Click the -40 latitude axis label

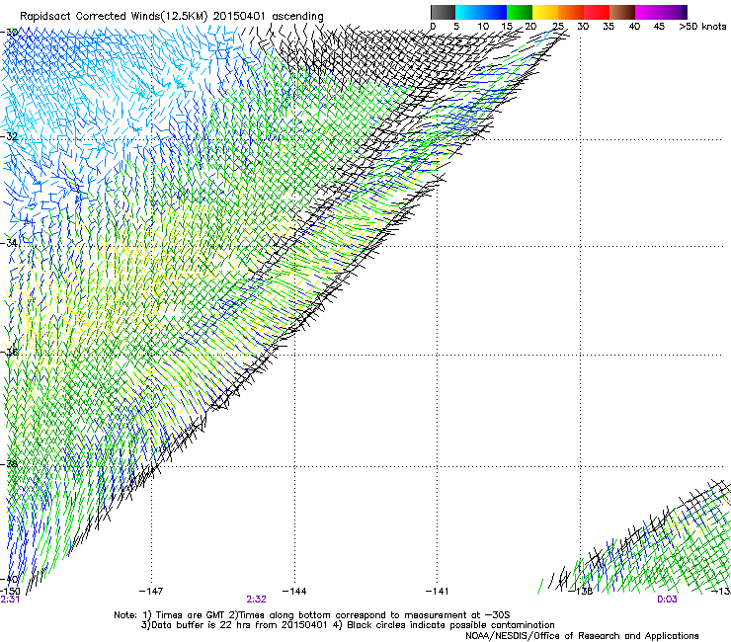tap(9, 579)
